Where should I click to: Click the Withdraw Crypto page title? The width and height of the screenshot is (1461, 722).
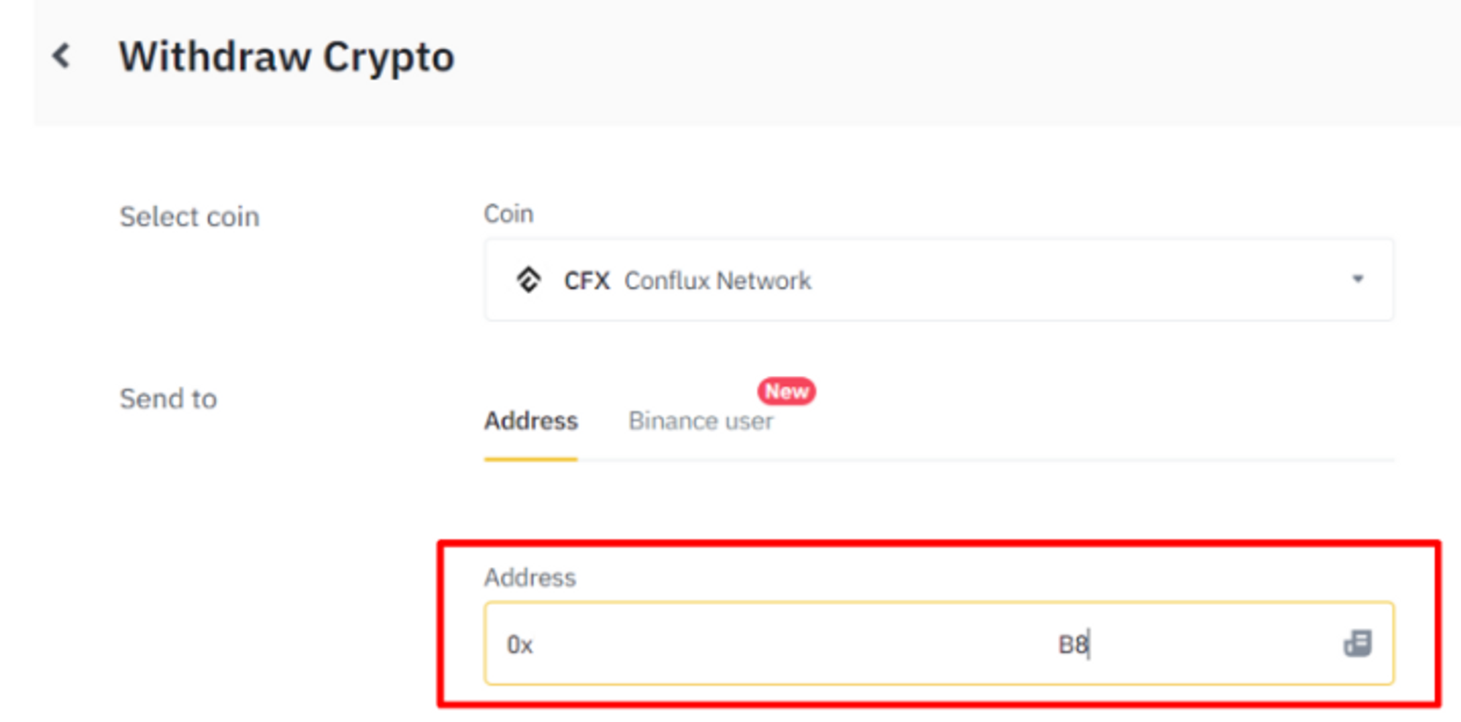click(x=286, y=57)
